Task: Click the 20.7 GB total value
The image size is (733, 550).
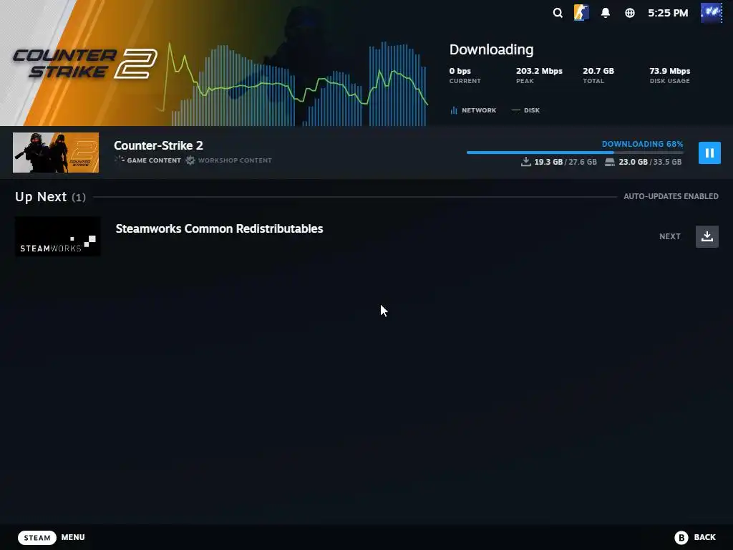Action: (598, 71)
